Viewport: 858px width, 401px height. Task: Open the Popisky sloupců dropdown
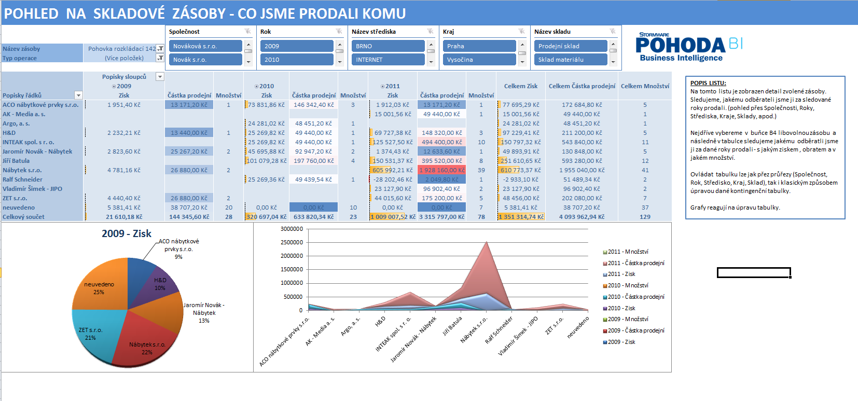pyautogui.click(x=160, y=77)
